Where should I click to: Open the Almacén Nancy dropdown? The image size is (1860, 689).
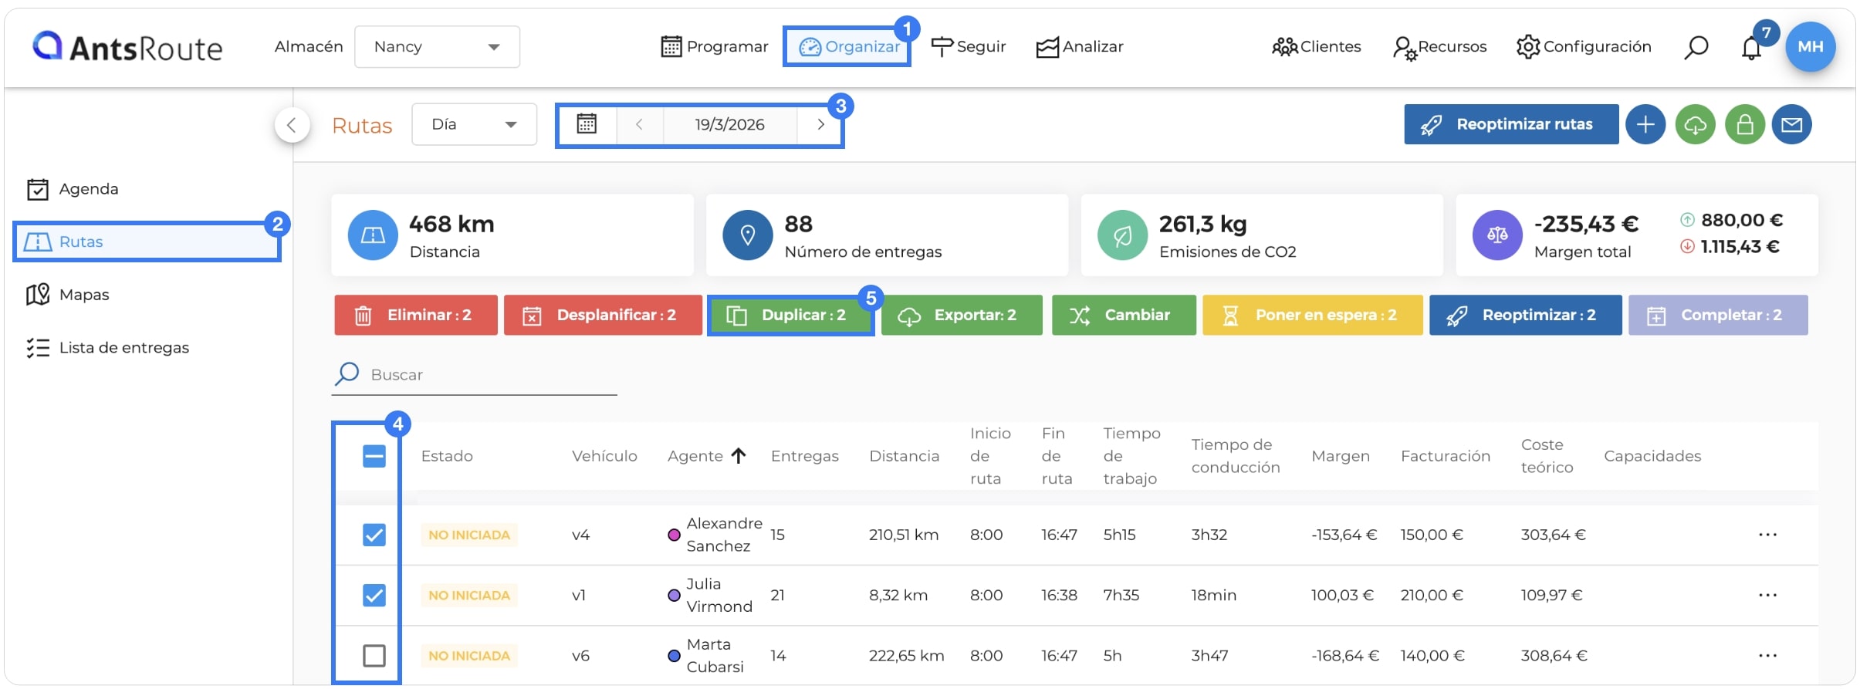437,47
